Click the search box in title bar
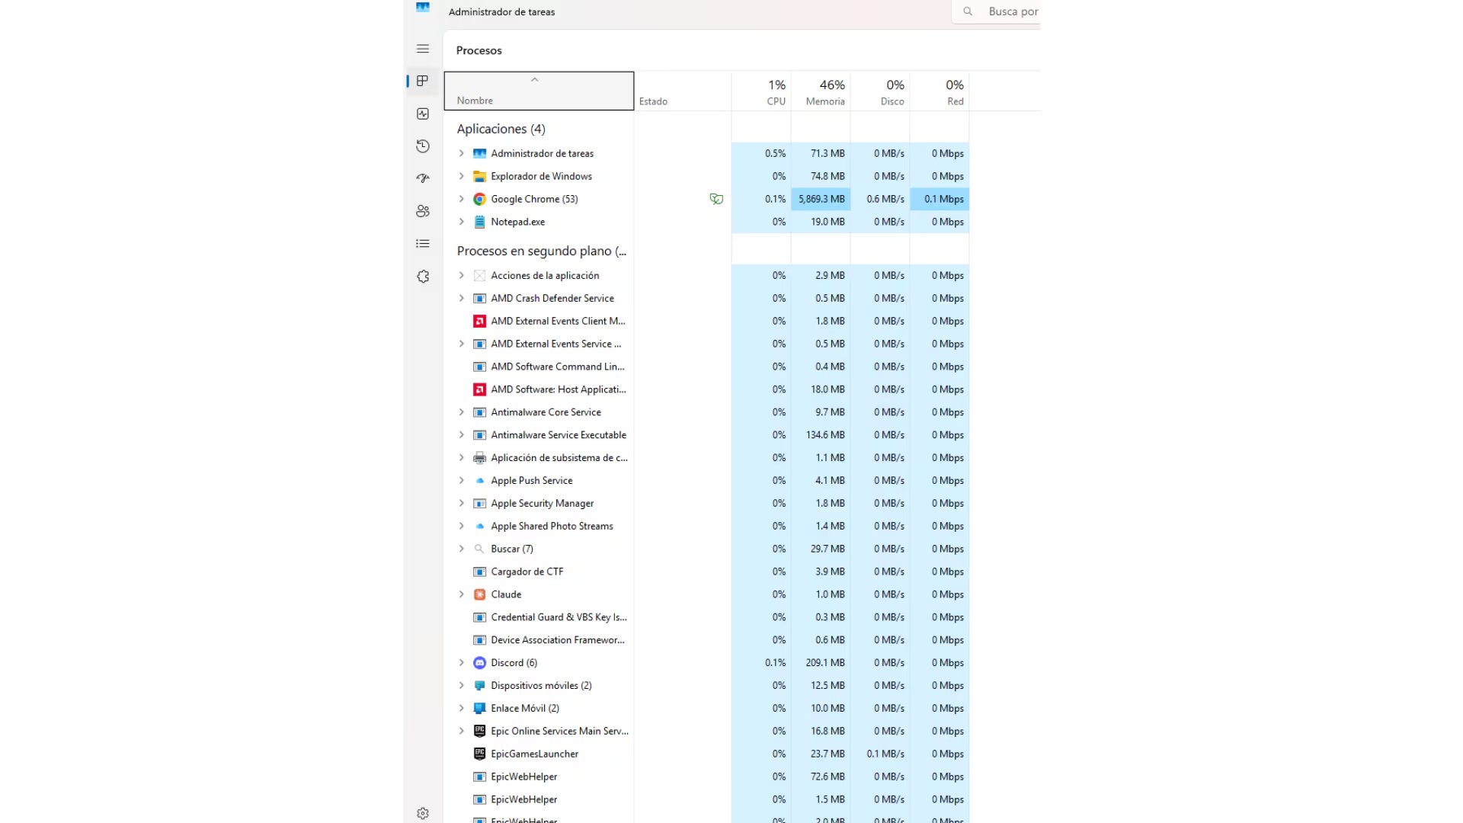1463x823 pixels. 996,11
